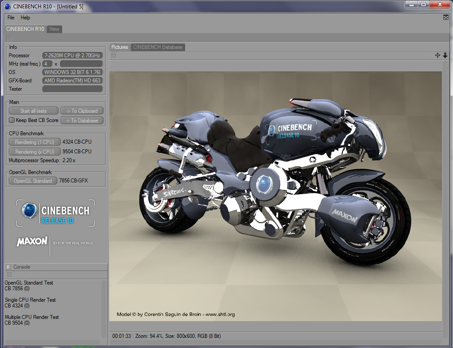Click the grip handle below Console
The height and width of the screenshot is (348, 453).
[9, 274]
